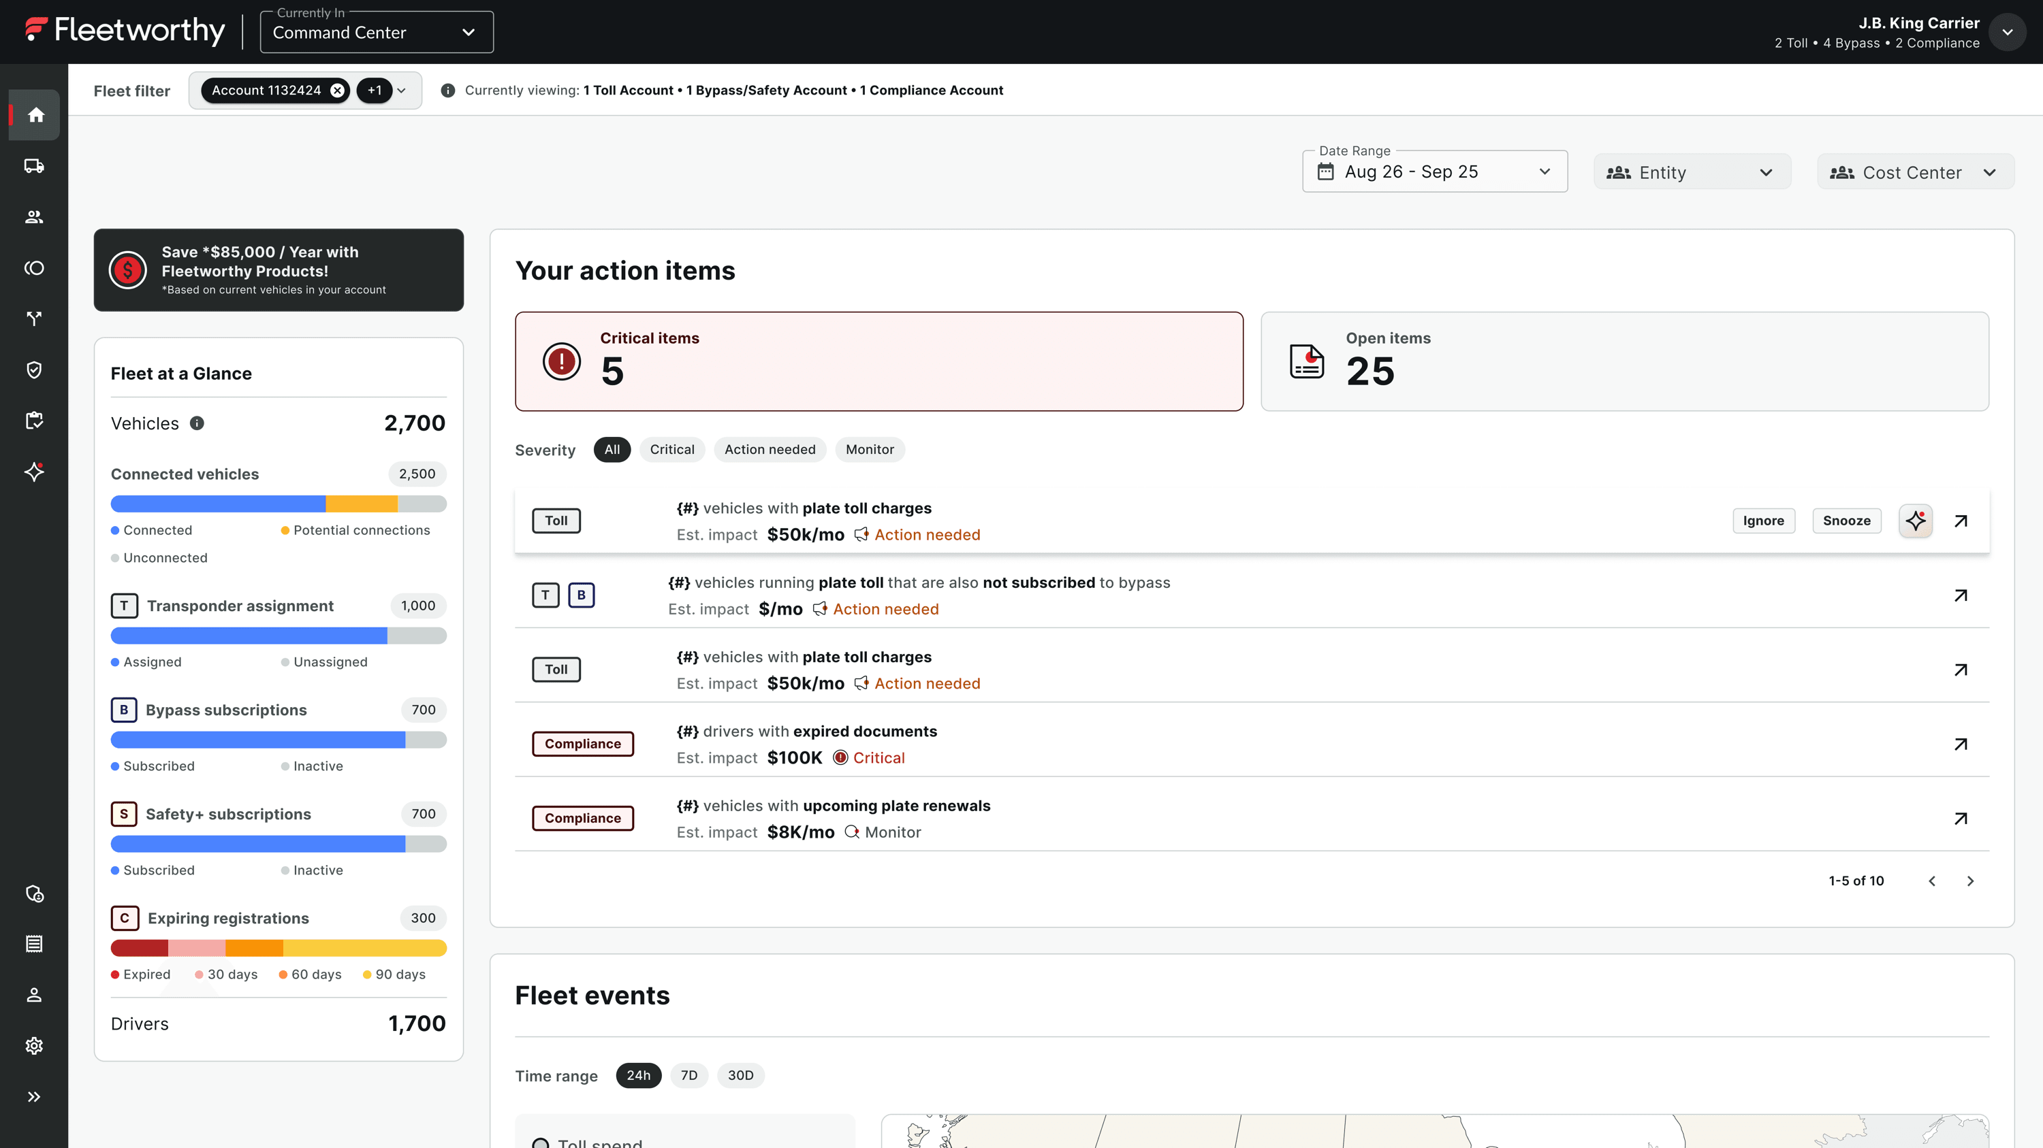The height and width of the screenshot is (1148, 2043).
Task: Select the Critical items card
Action: pyautogui.click(x=878, y=361)
